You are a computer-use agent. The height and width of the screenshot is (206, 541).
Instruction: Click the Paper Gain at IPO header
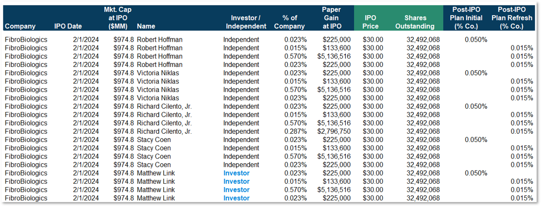point(332,18)
